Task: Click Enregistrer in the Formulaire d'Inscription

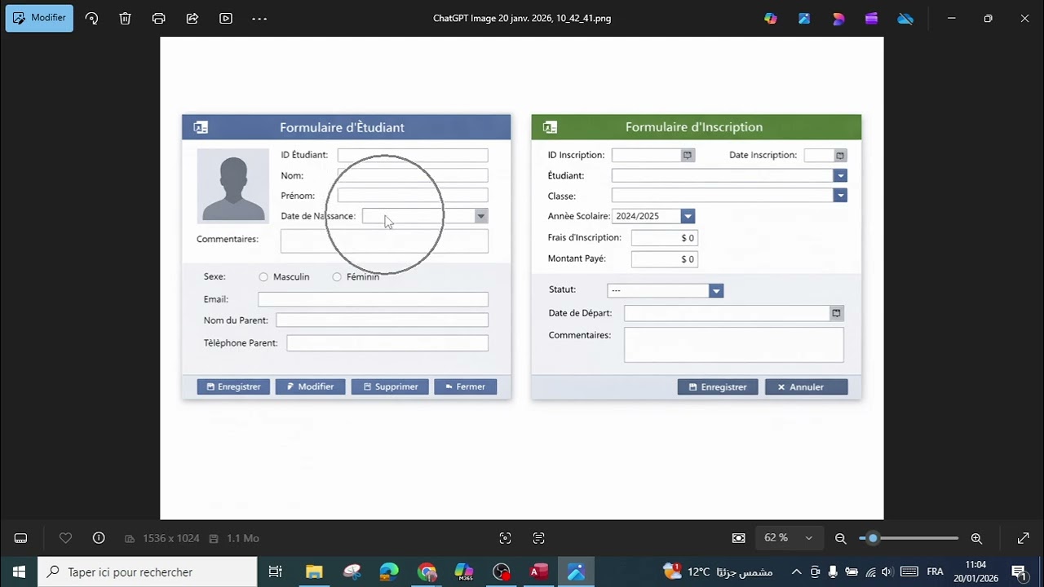Action: tap(718, 387)
